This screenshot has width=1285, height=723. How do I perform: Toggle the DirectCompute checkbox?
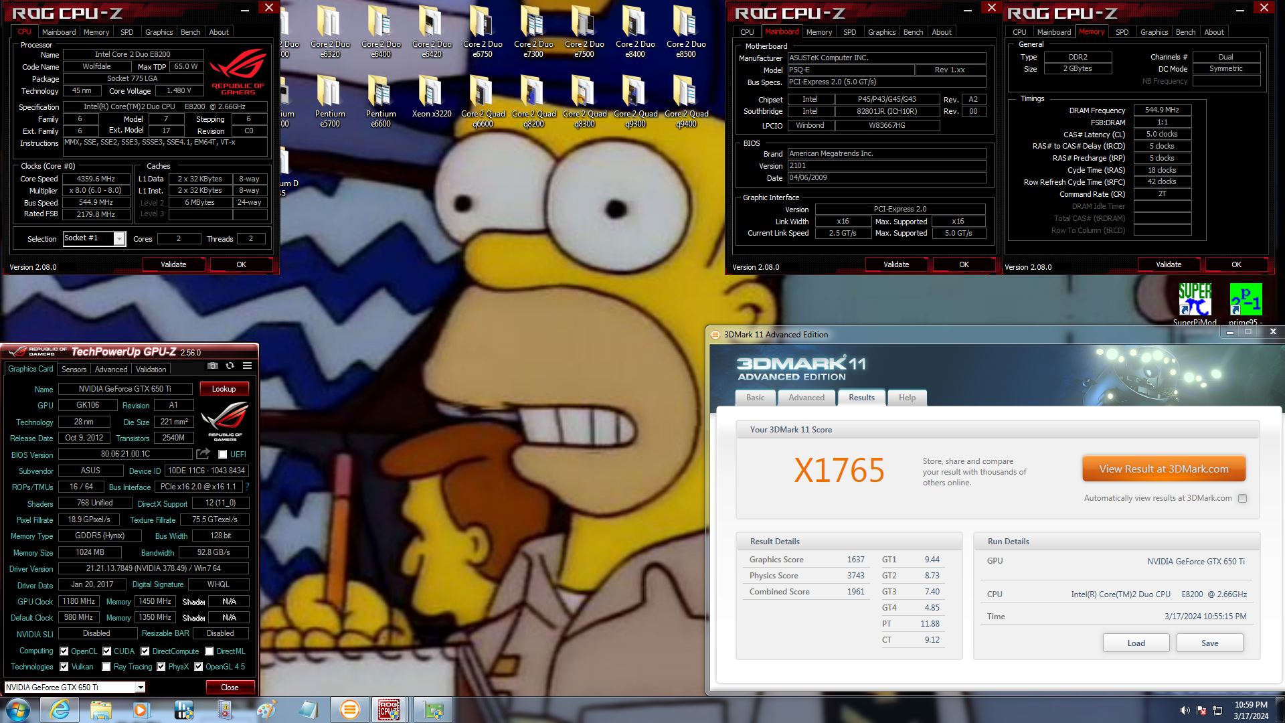pyautogui.click(x=145, y=651)
